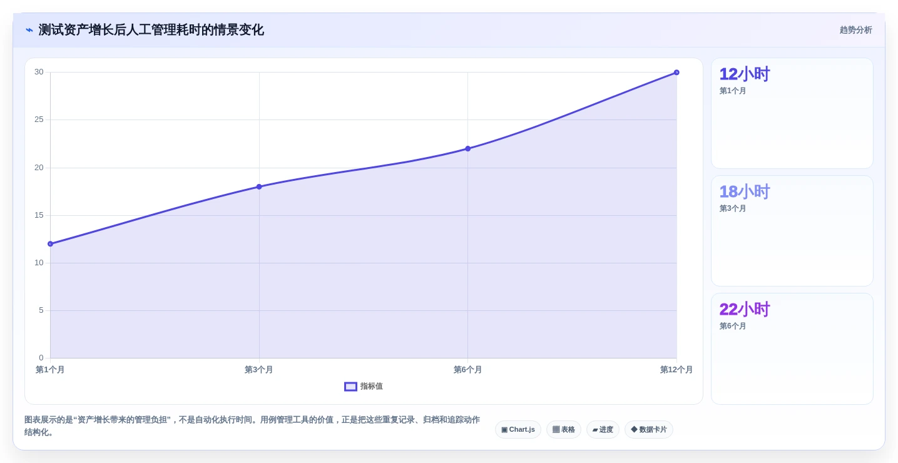
Task: Select the 第1个月 data point on chart
Action: tap(50, 244)
